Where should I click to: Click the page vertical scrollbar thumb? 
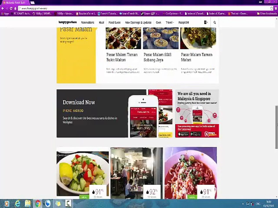(276, 127)
